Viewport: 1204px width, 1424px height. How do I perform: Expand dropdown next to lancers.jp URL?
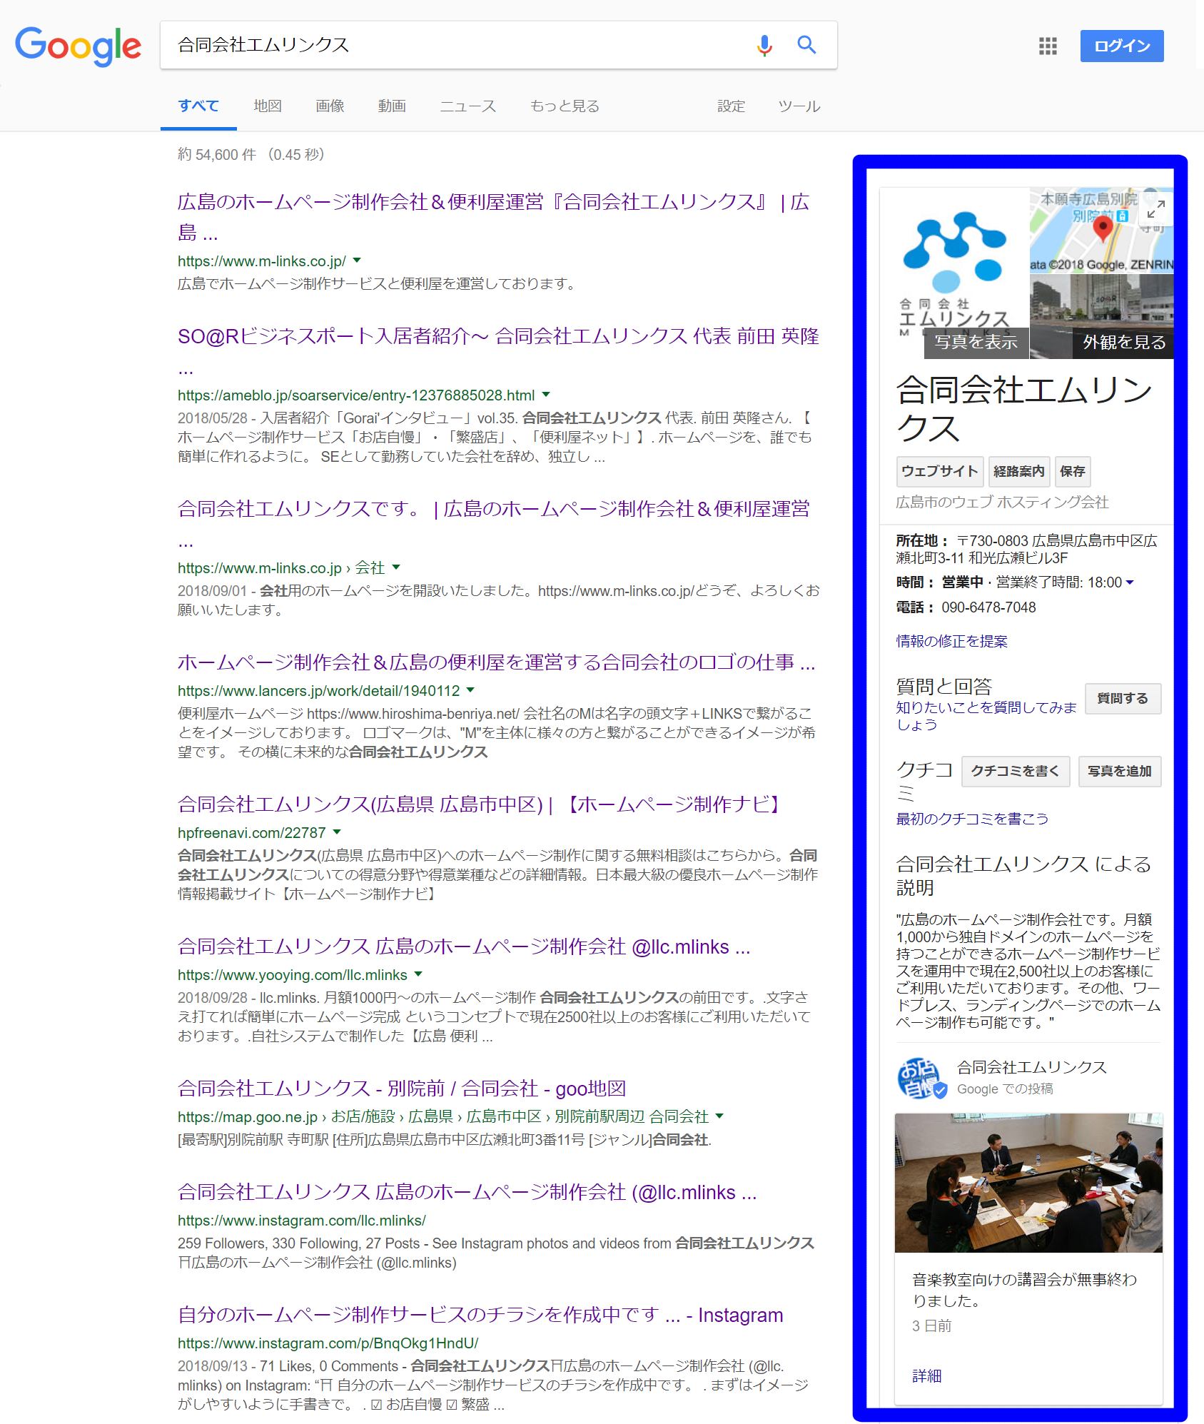(470, 690)
